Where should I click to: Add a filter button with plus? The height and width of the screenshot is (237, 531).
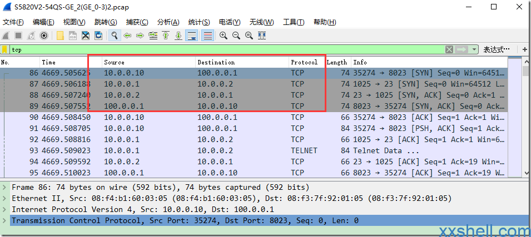tap(525, 50)
